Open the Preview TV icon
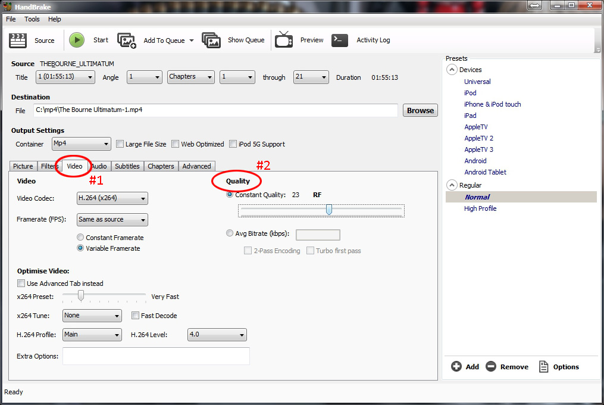This screenshot has height=405, width=604. pos(284,39)
